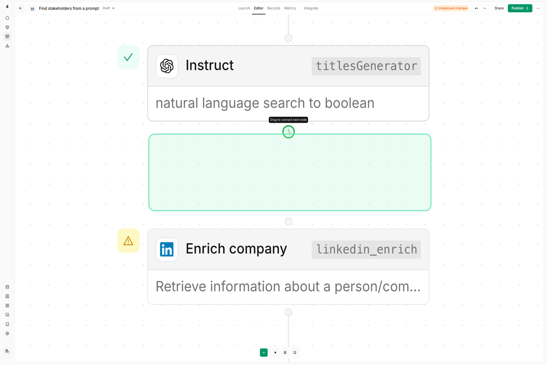Click the connector circle above Enrich company node
This screenshot has width=547, height=365.
[x=289, y=221]
